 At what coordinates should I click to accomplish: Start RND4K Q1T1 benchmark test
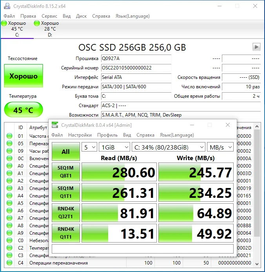tap(66, 233)
